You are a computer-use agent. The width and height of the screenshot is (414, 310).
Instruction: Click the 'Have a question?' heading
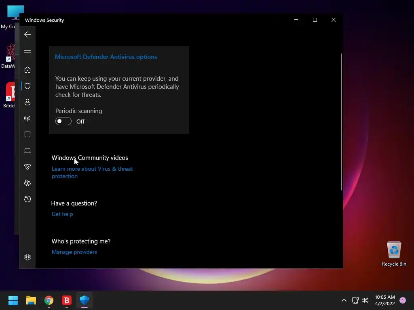point(74,203)
